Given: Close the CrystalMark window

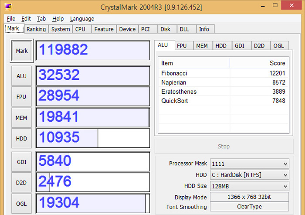Looking at the screenshot, I should click(x=291, y=5).
